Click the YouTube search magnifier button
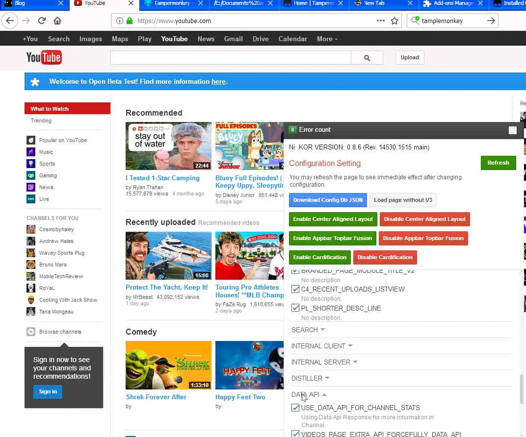The width and height of the screenshot is (526, 437). (367, 58)
